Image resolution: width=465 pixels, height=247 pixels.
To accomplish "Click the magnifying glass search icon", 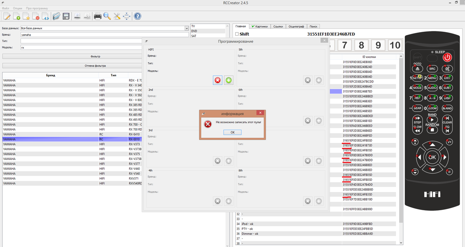I will coord(107,16).
